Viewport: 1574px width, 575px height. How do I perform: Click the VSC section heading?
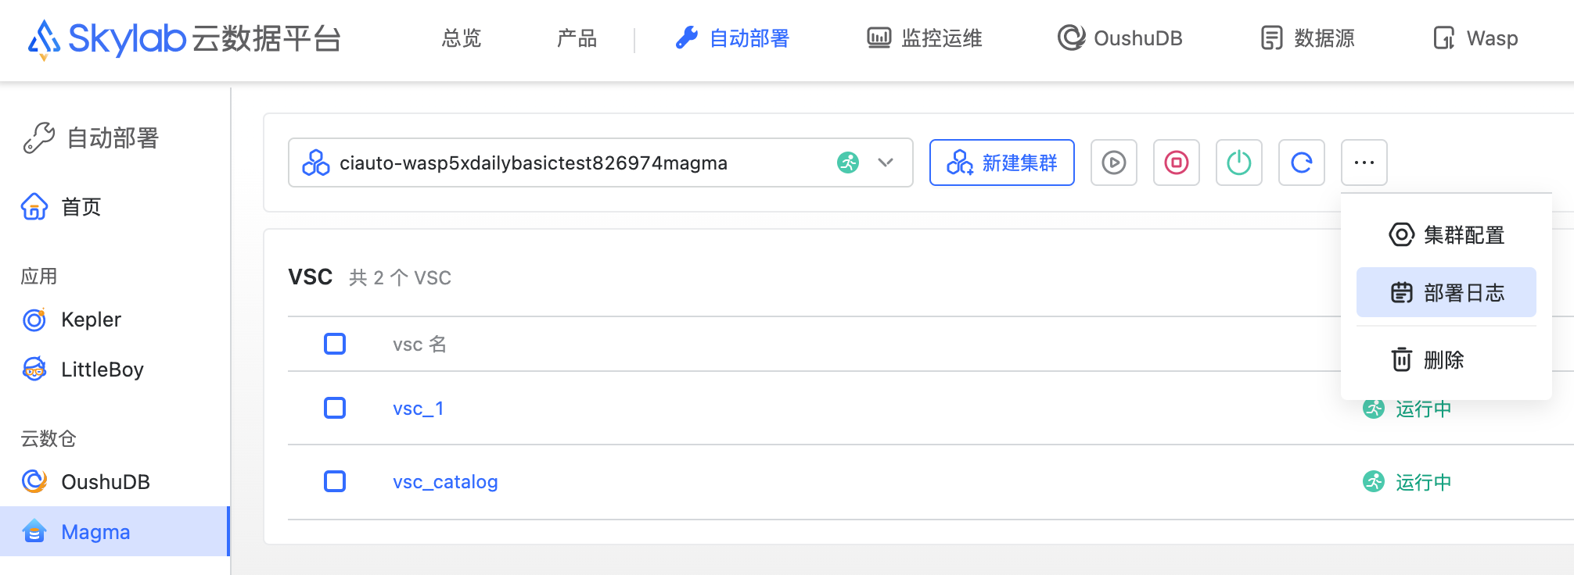pos(311,277)
